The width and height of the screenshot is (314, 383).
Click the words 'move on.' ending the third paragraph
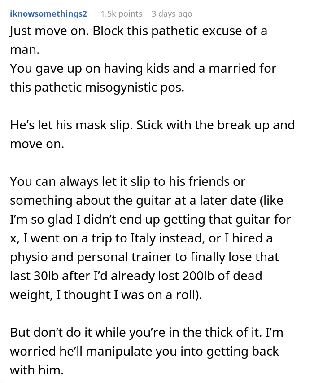click(37, 144)
